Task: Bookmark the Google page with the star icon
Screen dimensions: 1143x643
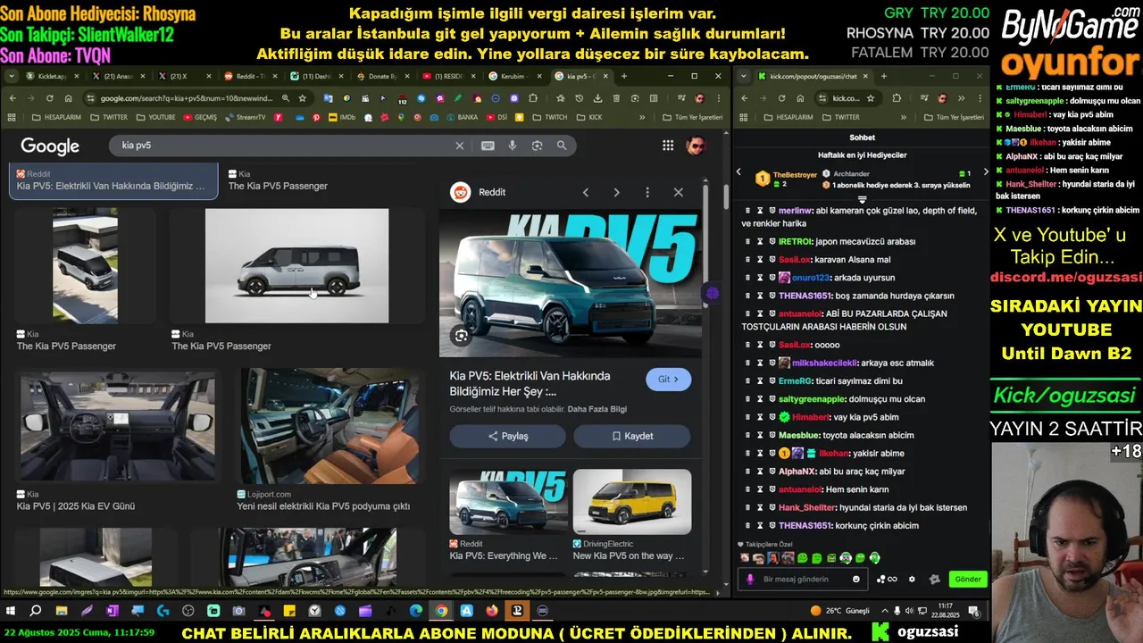Action: click(303, 98)
